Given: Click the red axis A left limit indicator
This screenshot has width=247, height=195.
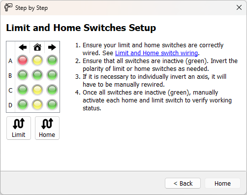Looking at the screenshot, I should pyautogui.click(x=23, y=61).
